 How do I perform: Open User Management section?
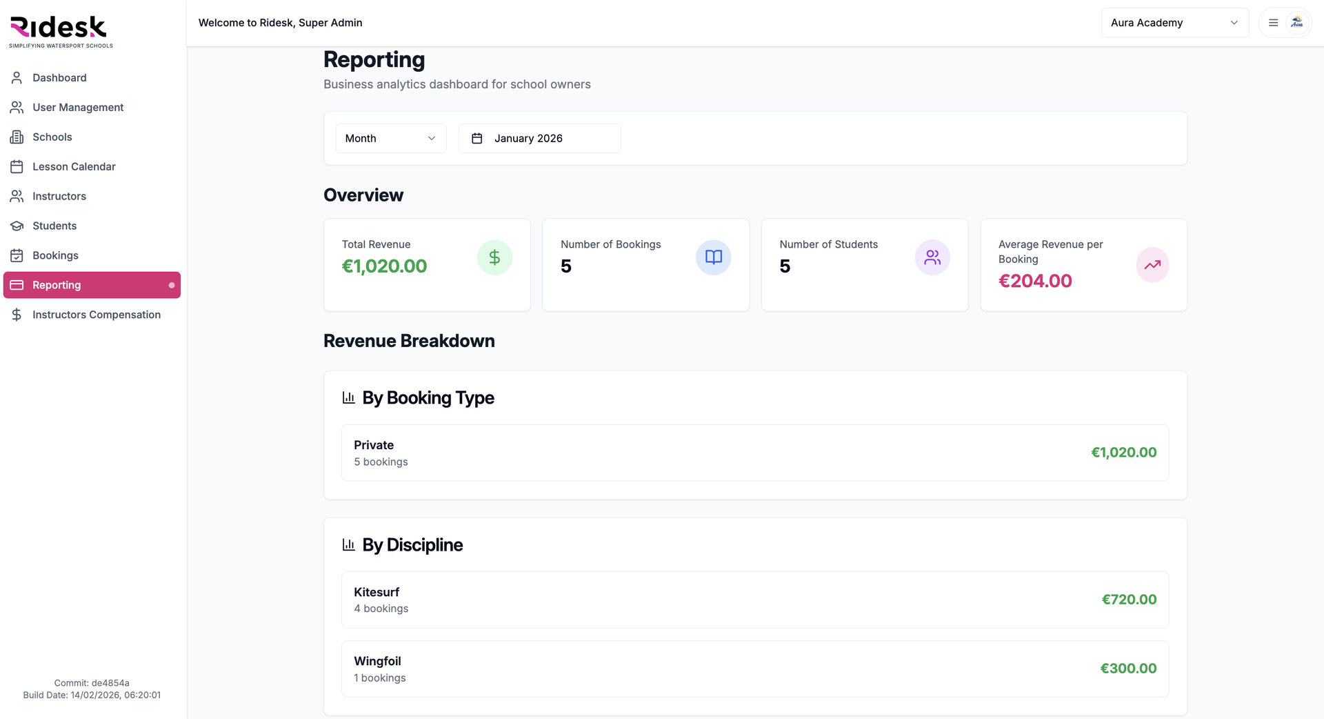(x=78, y=108)
